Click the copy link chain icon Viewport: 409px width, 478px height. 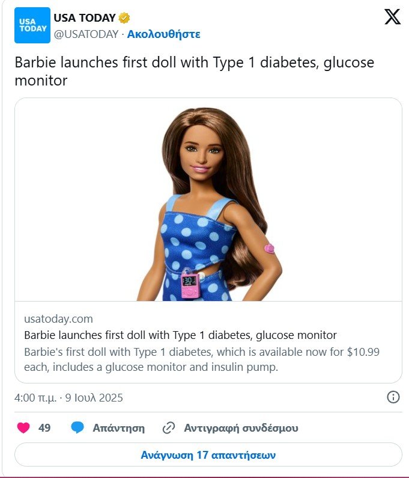[x=169, y=427]
